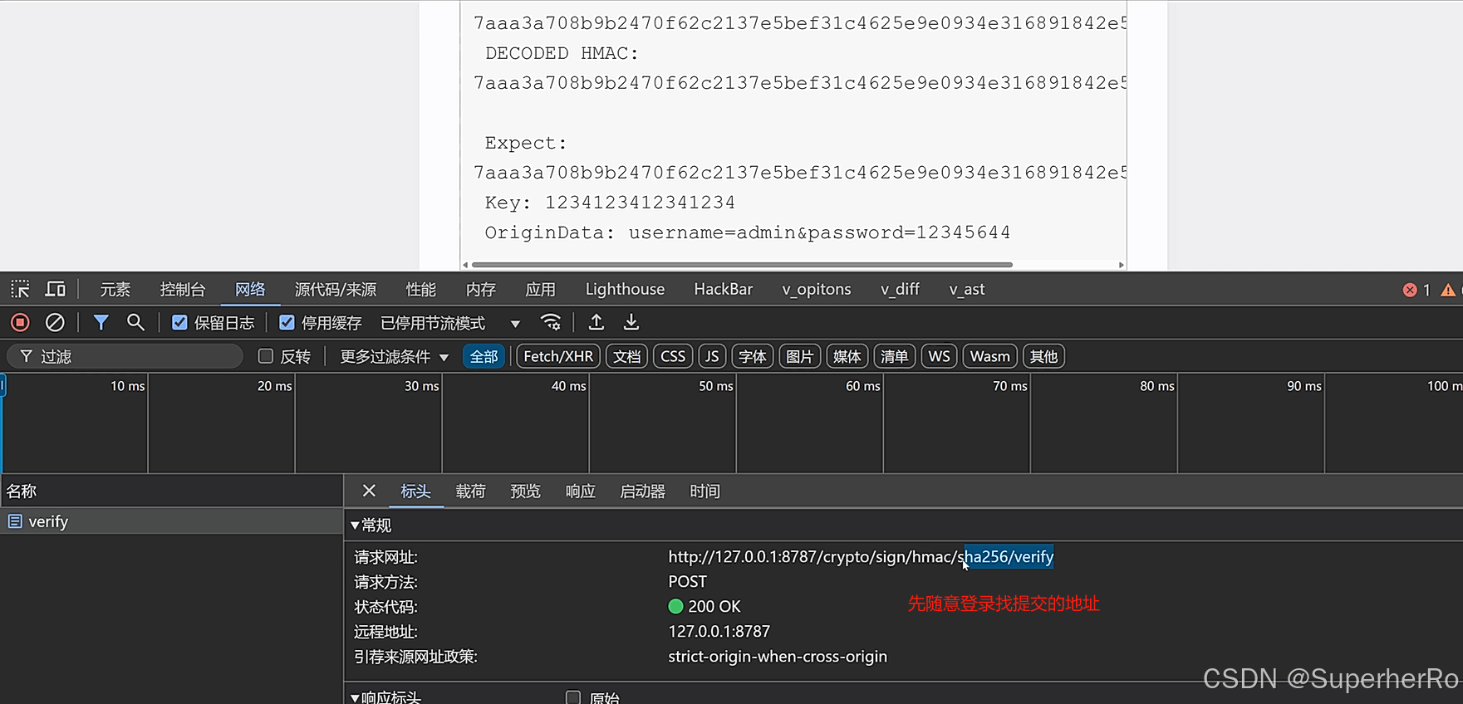1463x704 pixels.
Task: Click the scrollbar left arrow in output box
Action: click(465, 265)
